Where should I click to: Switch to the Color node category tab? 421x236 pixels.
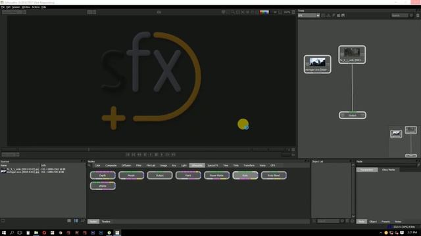click(x=97, y=165)
